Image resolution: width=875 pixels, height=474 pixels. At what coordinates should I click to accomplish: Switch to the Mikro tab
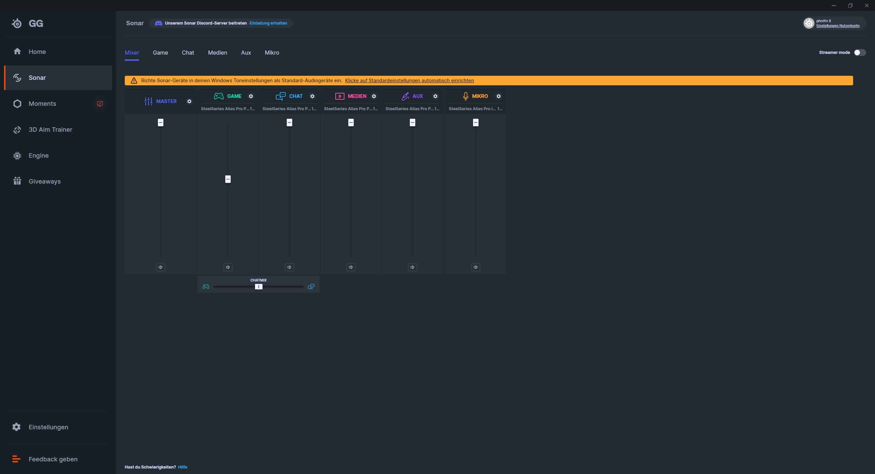pyautogui.click(x=272, y=53)
